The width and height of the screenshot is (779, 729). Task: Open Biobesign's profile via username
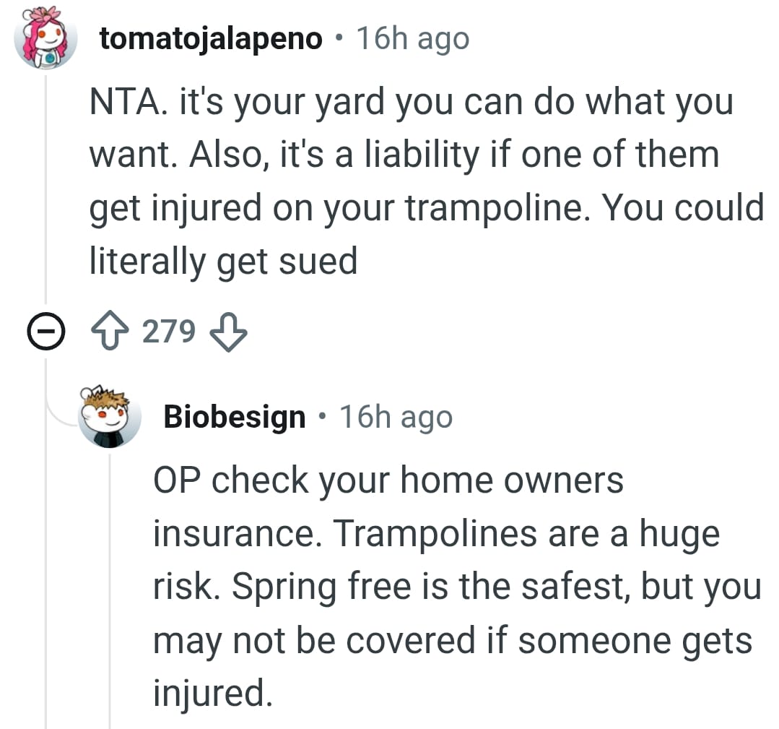tap(235, 417)
